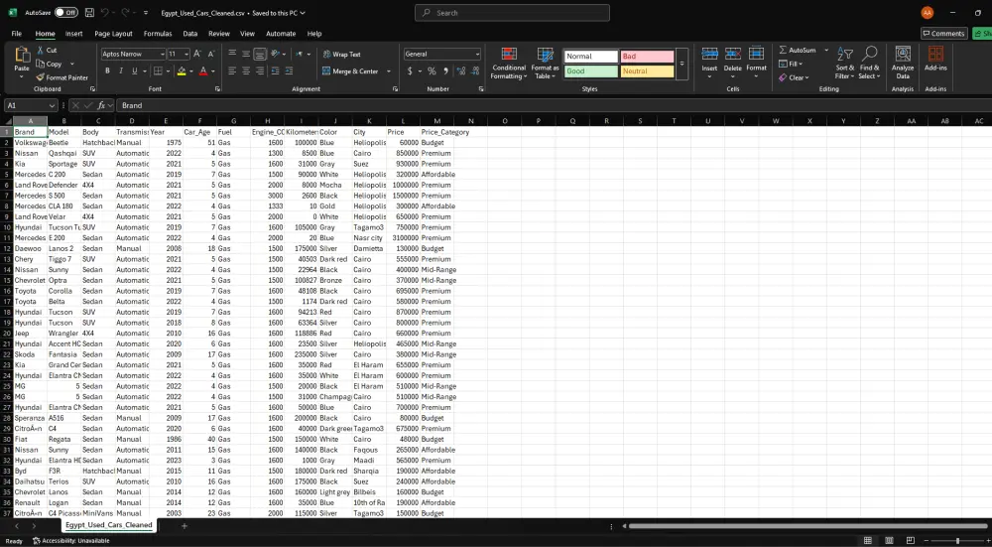The width and height of the screenshot is (992, 547).
Task: Click the Increase Font Size icon
Action: tap(197, 54)
